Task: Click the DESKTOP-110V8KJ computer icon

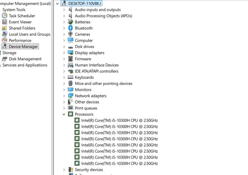Action: tap(64, 3)
